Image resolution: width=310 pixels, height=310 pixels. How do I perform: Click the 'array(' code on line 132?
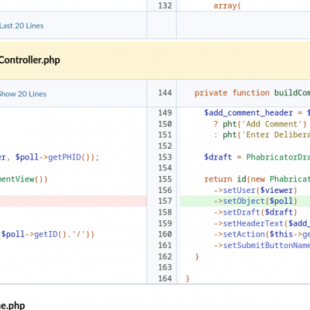click(x=227, y=5)
